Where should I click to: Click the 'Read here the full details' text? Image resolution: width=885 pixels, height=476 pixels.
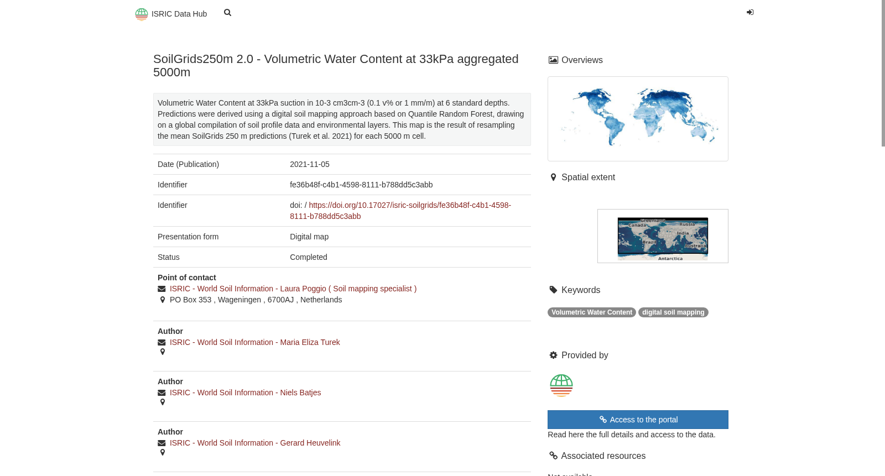point(632,435)
